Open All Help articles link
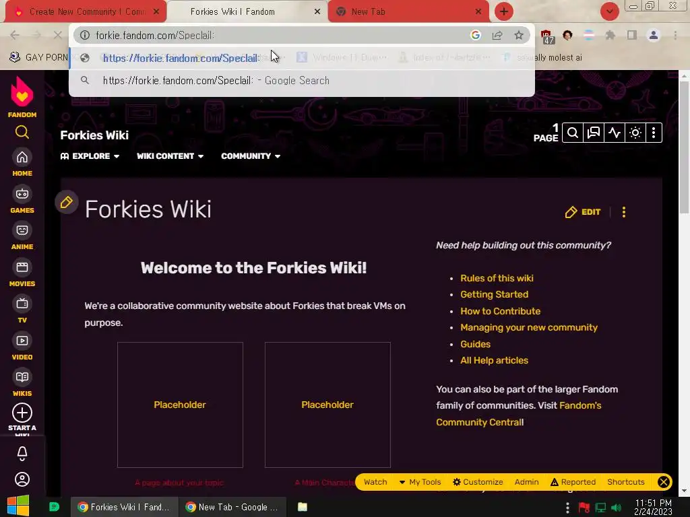 (494, 361)
